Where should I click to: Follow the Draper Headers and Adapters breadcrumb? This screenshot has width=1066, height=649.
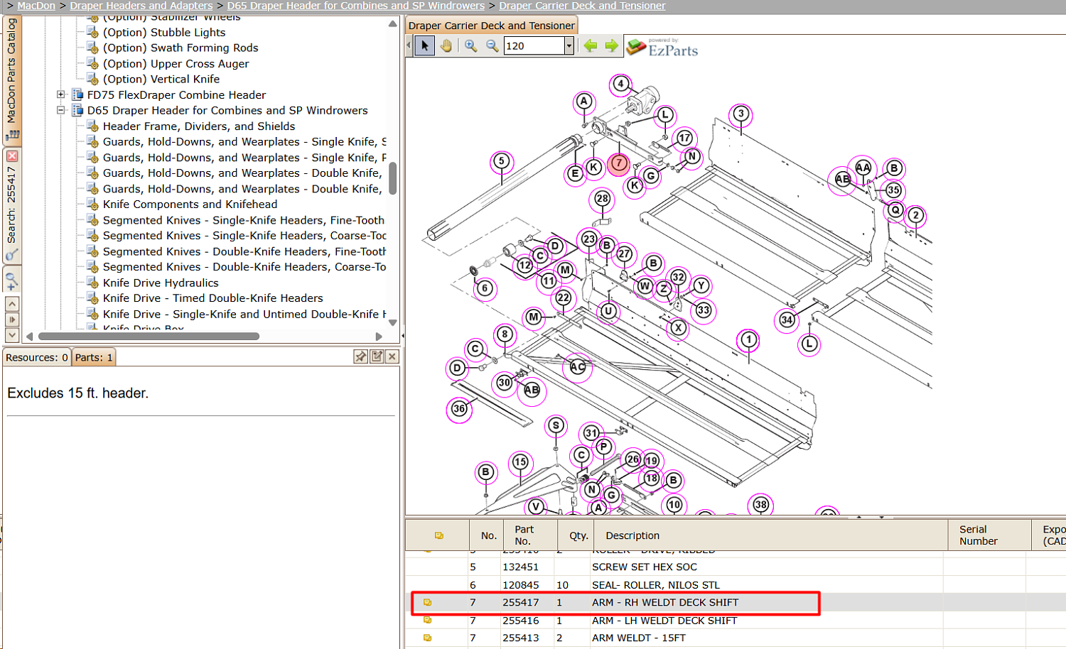coord(141,6)
